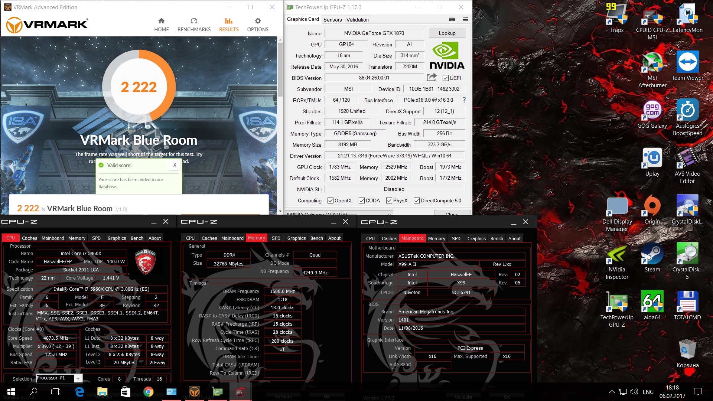This screenshot has height=401, width=713.
Task: Open Task View on the taskbar
Action: click(56, 392)
